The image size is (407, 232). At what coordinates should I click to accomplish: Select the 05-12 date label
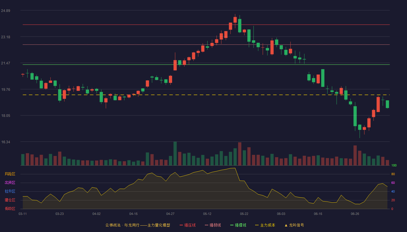pos(207,214)
